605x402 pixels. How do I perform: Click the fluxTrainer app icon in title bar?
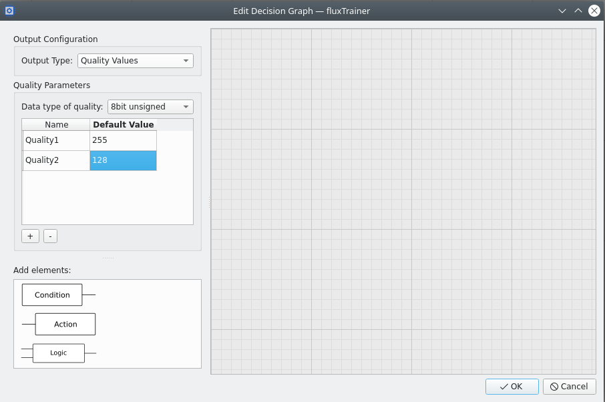pyautogui.click(x=9, y=11)
